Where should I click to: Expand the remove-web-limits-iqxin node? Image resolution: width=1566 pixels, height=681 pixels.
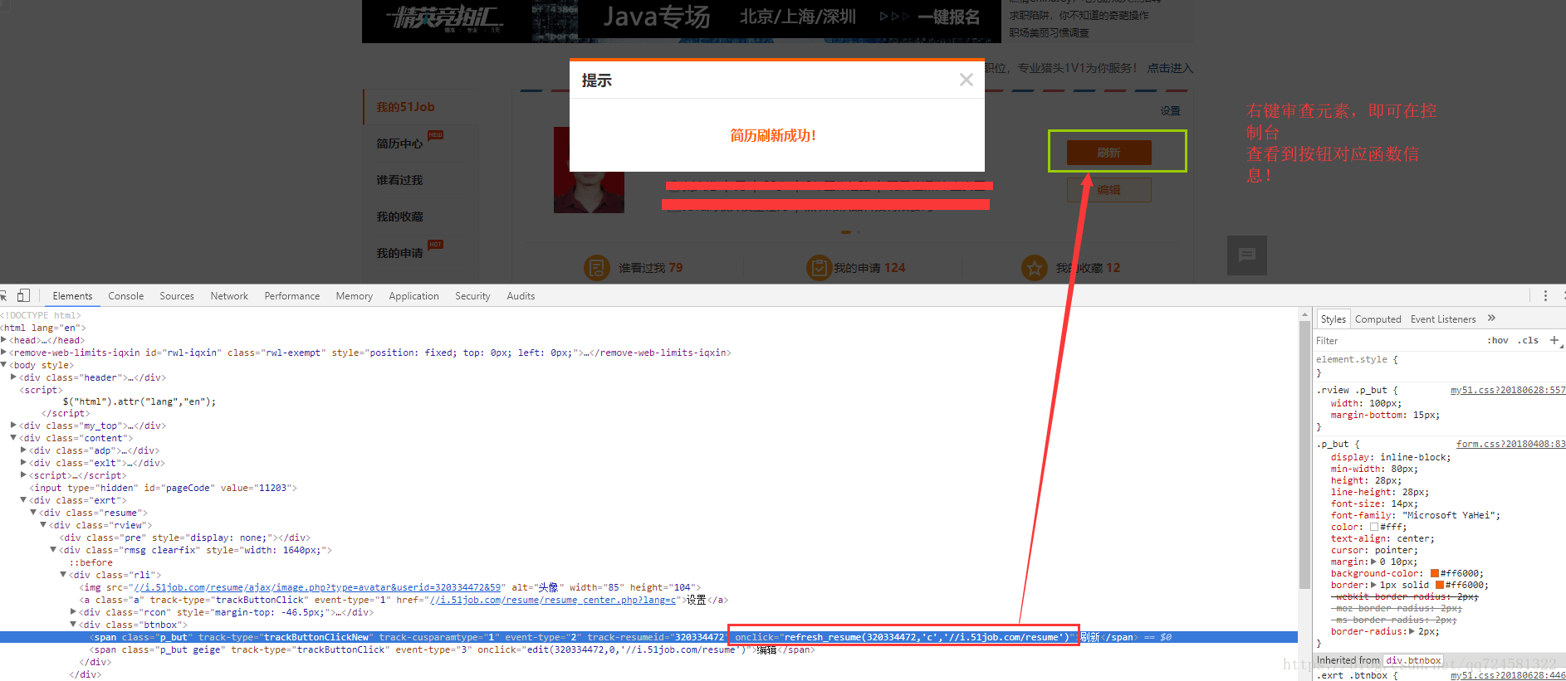coord(4,353)
